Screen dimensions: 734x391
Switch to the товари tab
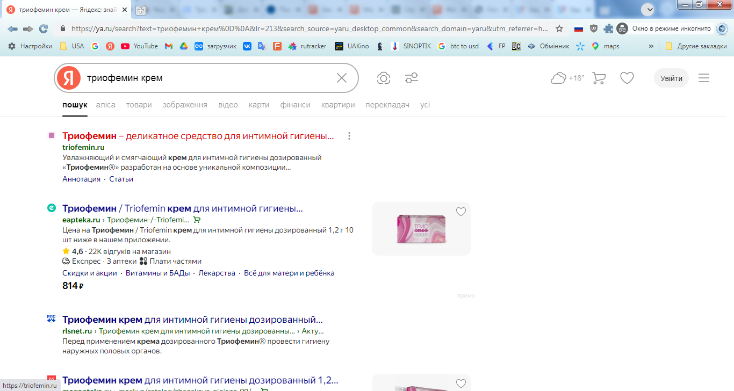click(139, 105)
